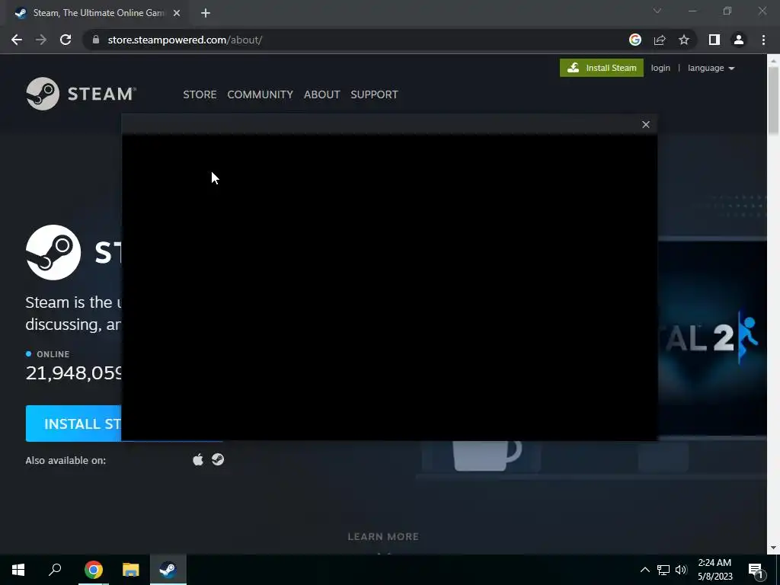
Task: Click the browser forward arrow
Action: (41, 40)
